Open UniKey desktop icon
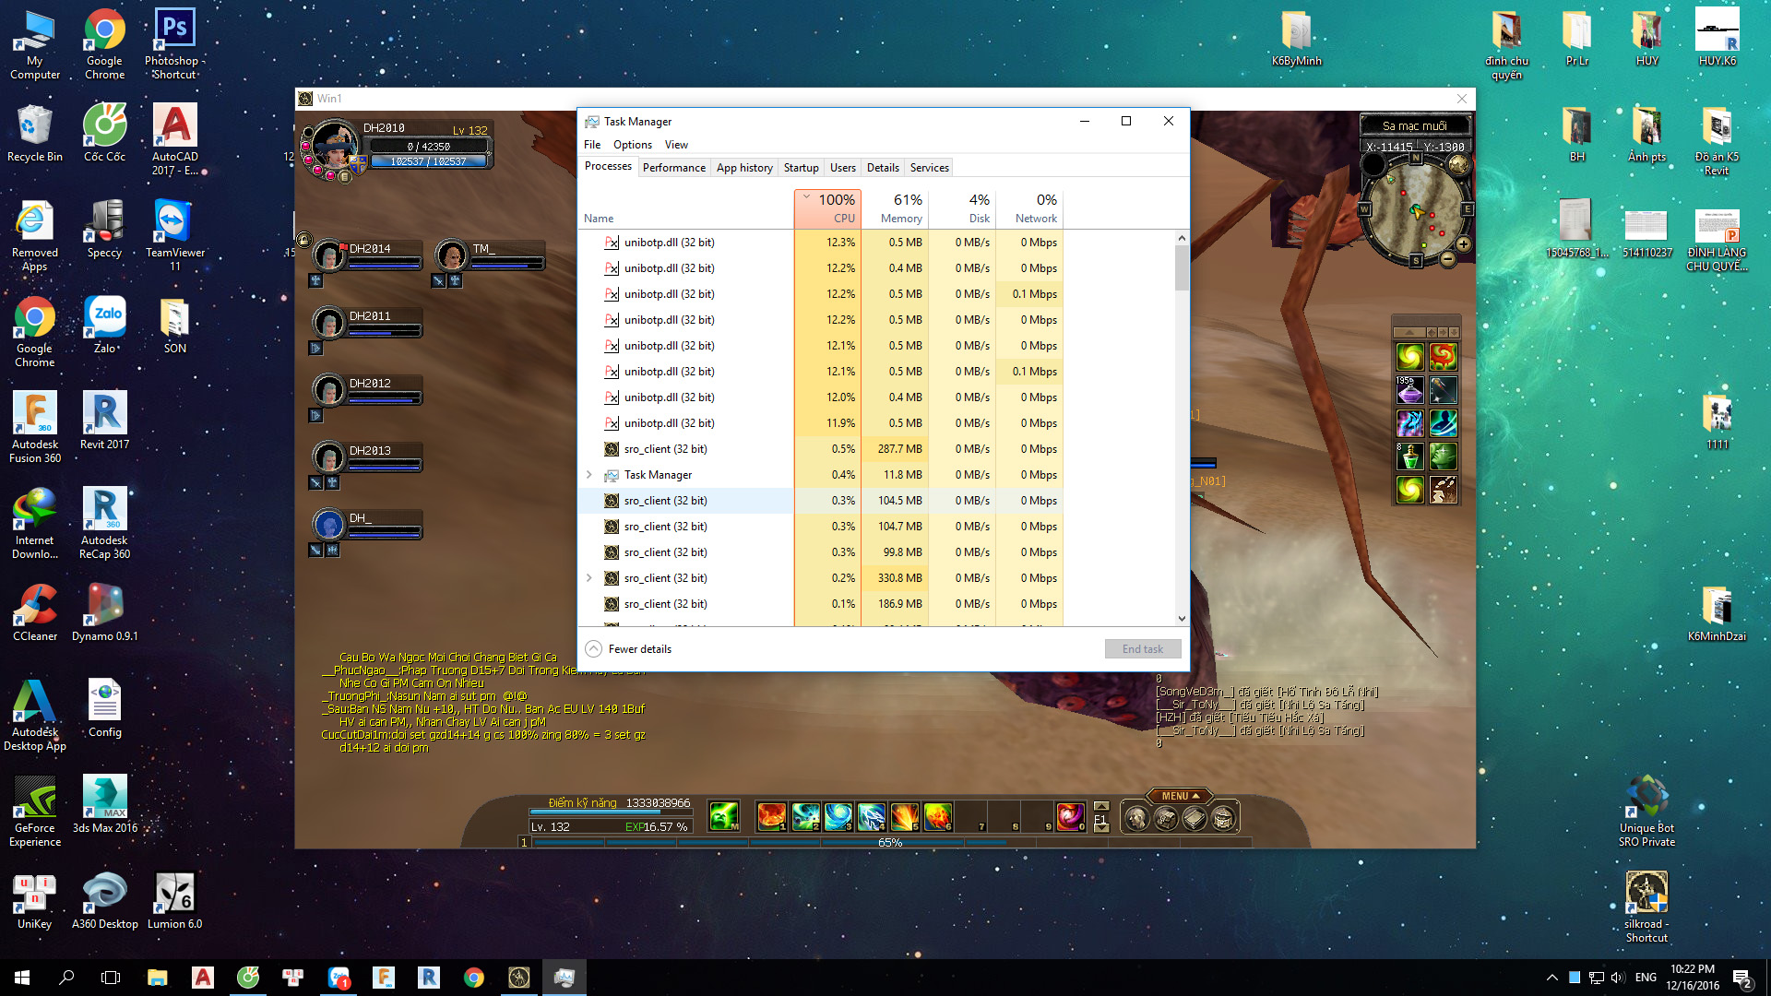This screenshot has height=996, width=1771. point(35,900)
